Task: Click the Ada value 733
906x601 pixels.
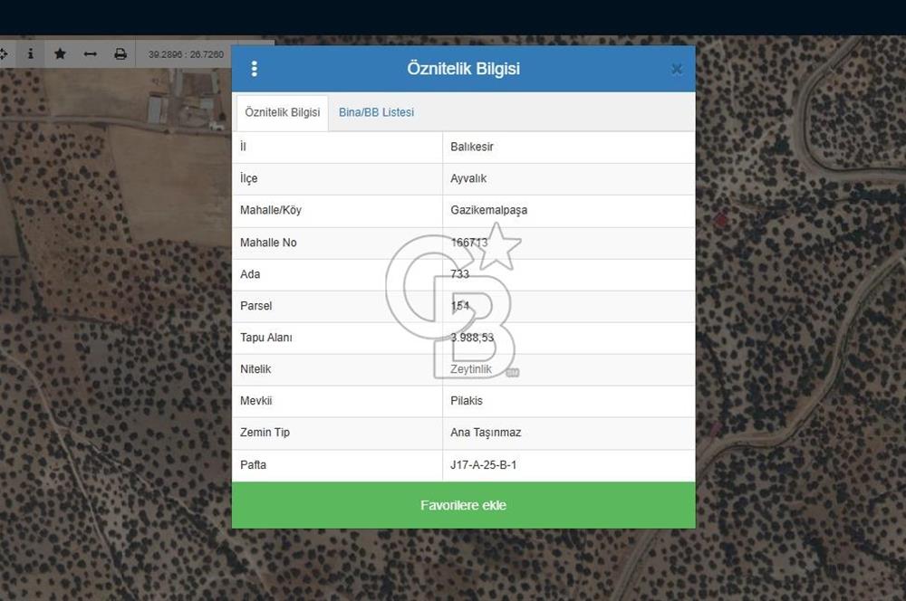Action: click(459, 274)
